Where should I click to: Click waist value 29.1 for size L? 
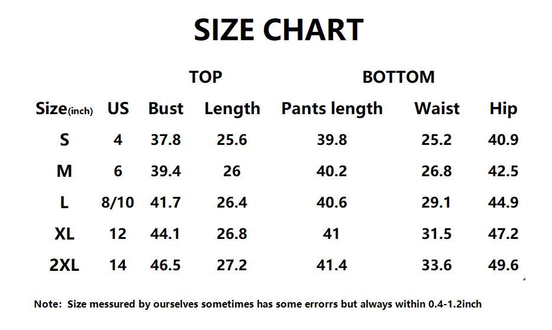point(436,202)
